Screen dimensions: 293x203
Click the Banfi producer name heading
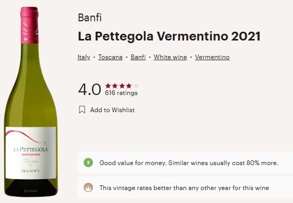[90, 18]
